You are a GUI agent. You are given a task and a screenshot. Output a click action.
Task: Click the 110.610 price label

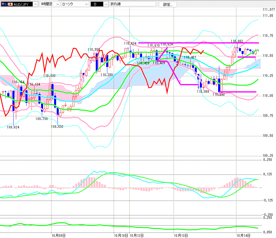154,46
